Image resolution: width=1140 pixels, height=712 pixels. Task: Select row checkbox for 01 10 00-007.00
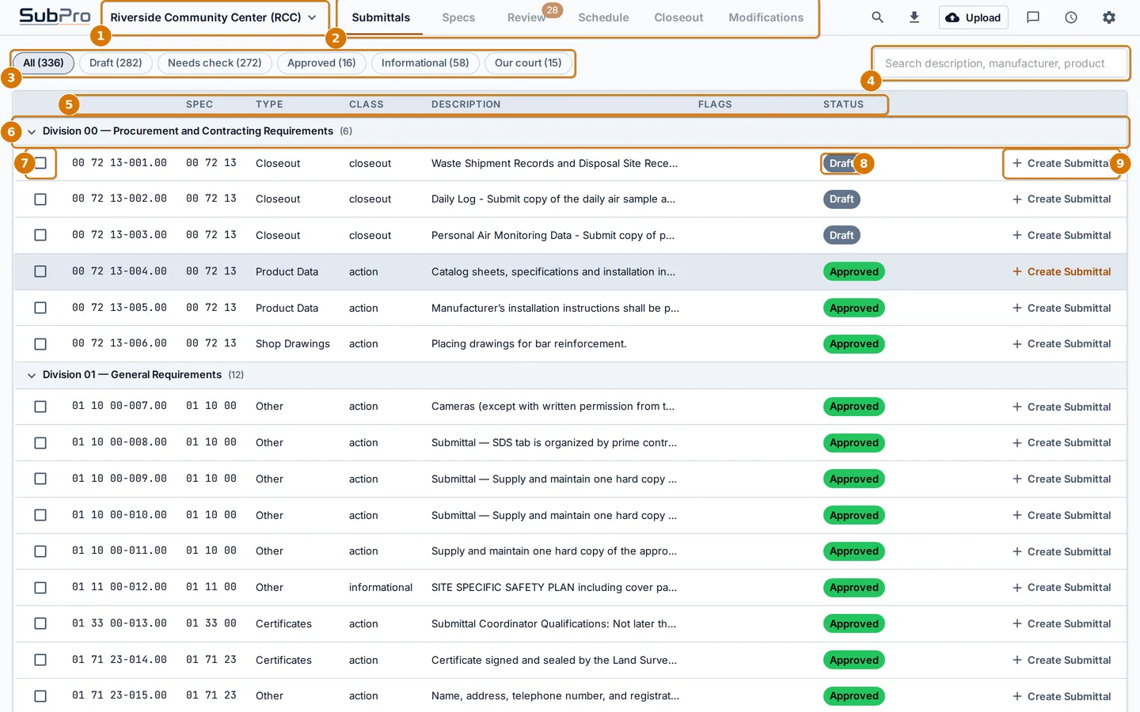tap(40, 407)
